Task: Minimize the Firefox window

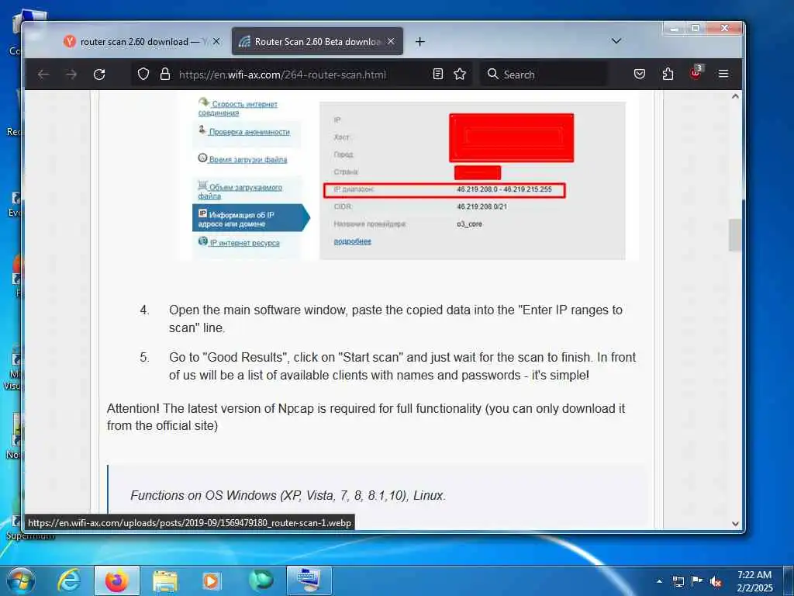Action: click(x=675, y=29)
